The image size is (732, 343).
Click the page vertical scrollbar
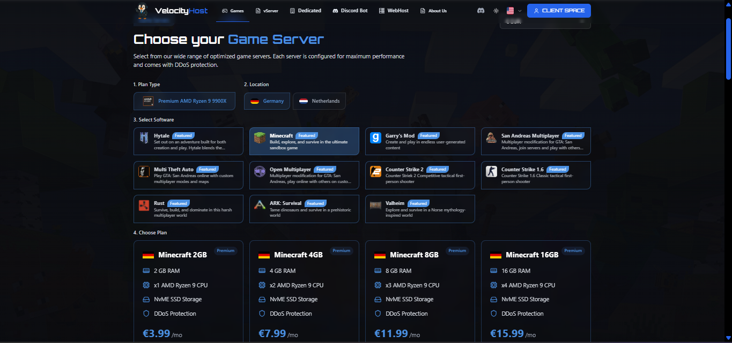point(728,48)
